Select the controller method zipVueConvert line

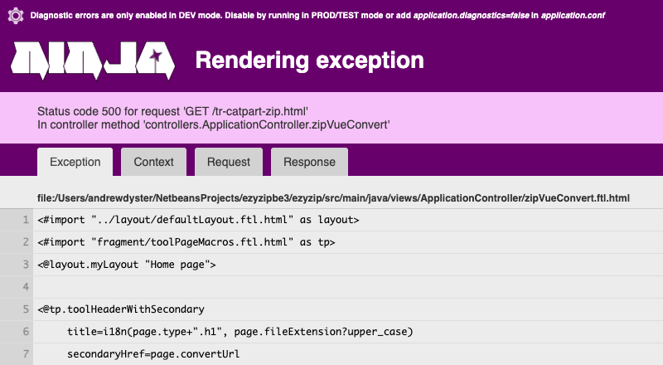pos(214,125)
